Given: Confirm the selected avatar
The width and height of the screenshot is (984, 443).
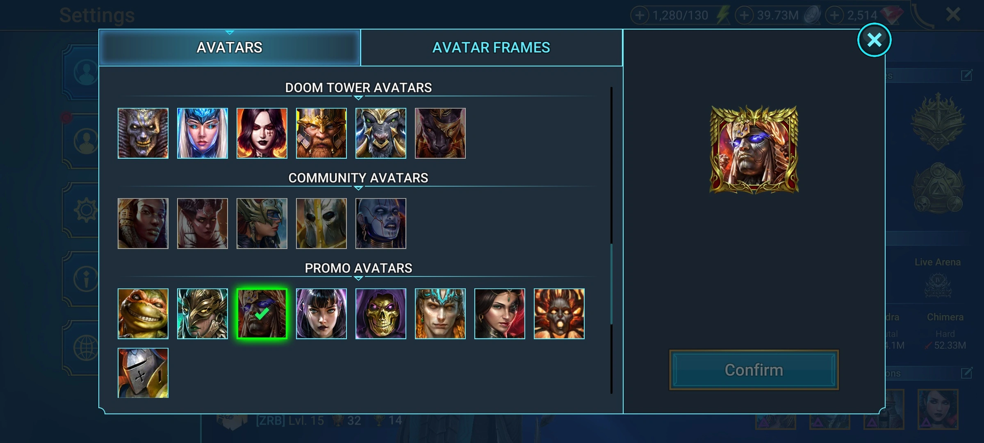Looking at the screenshot, I should click(754, 370).
